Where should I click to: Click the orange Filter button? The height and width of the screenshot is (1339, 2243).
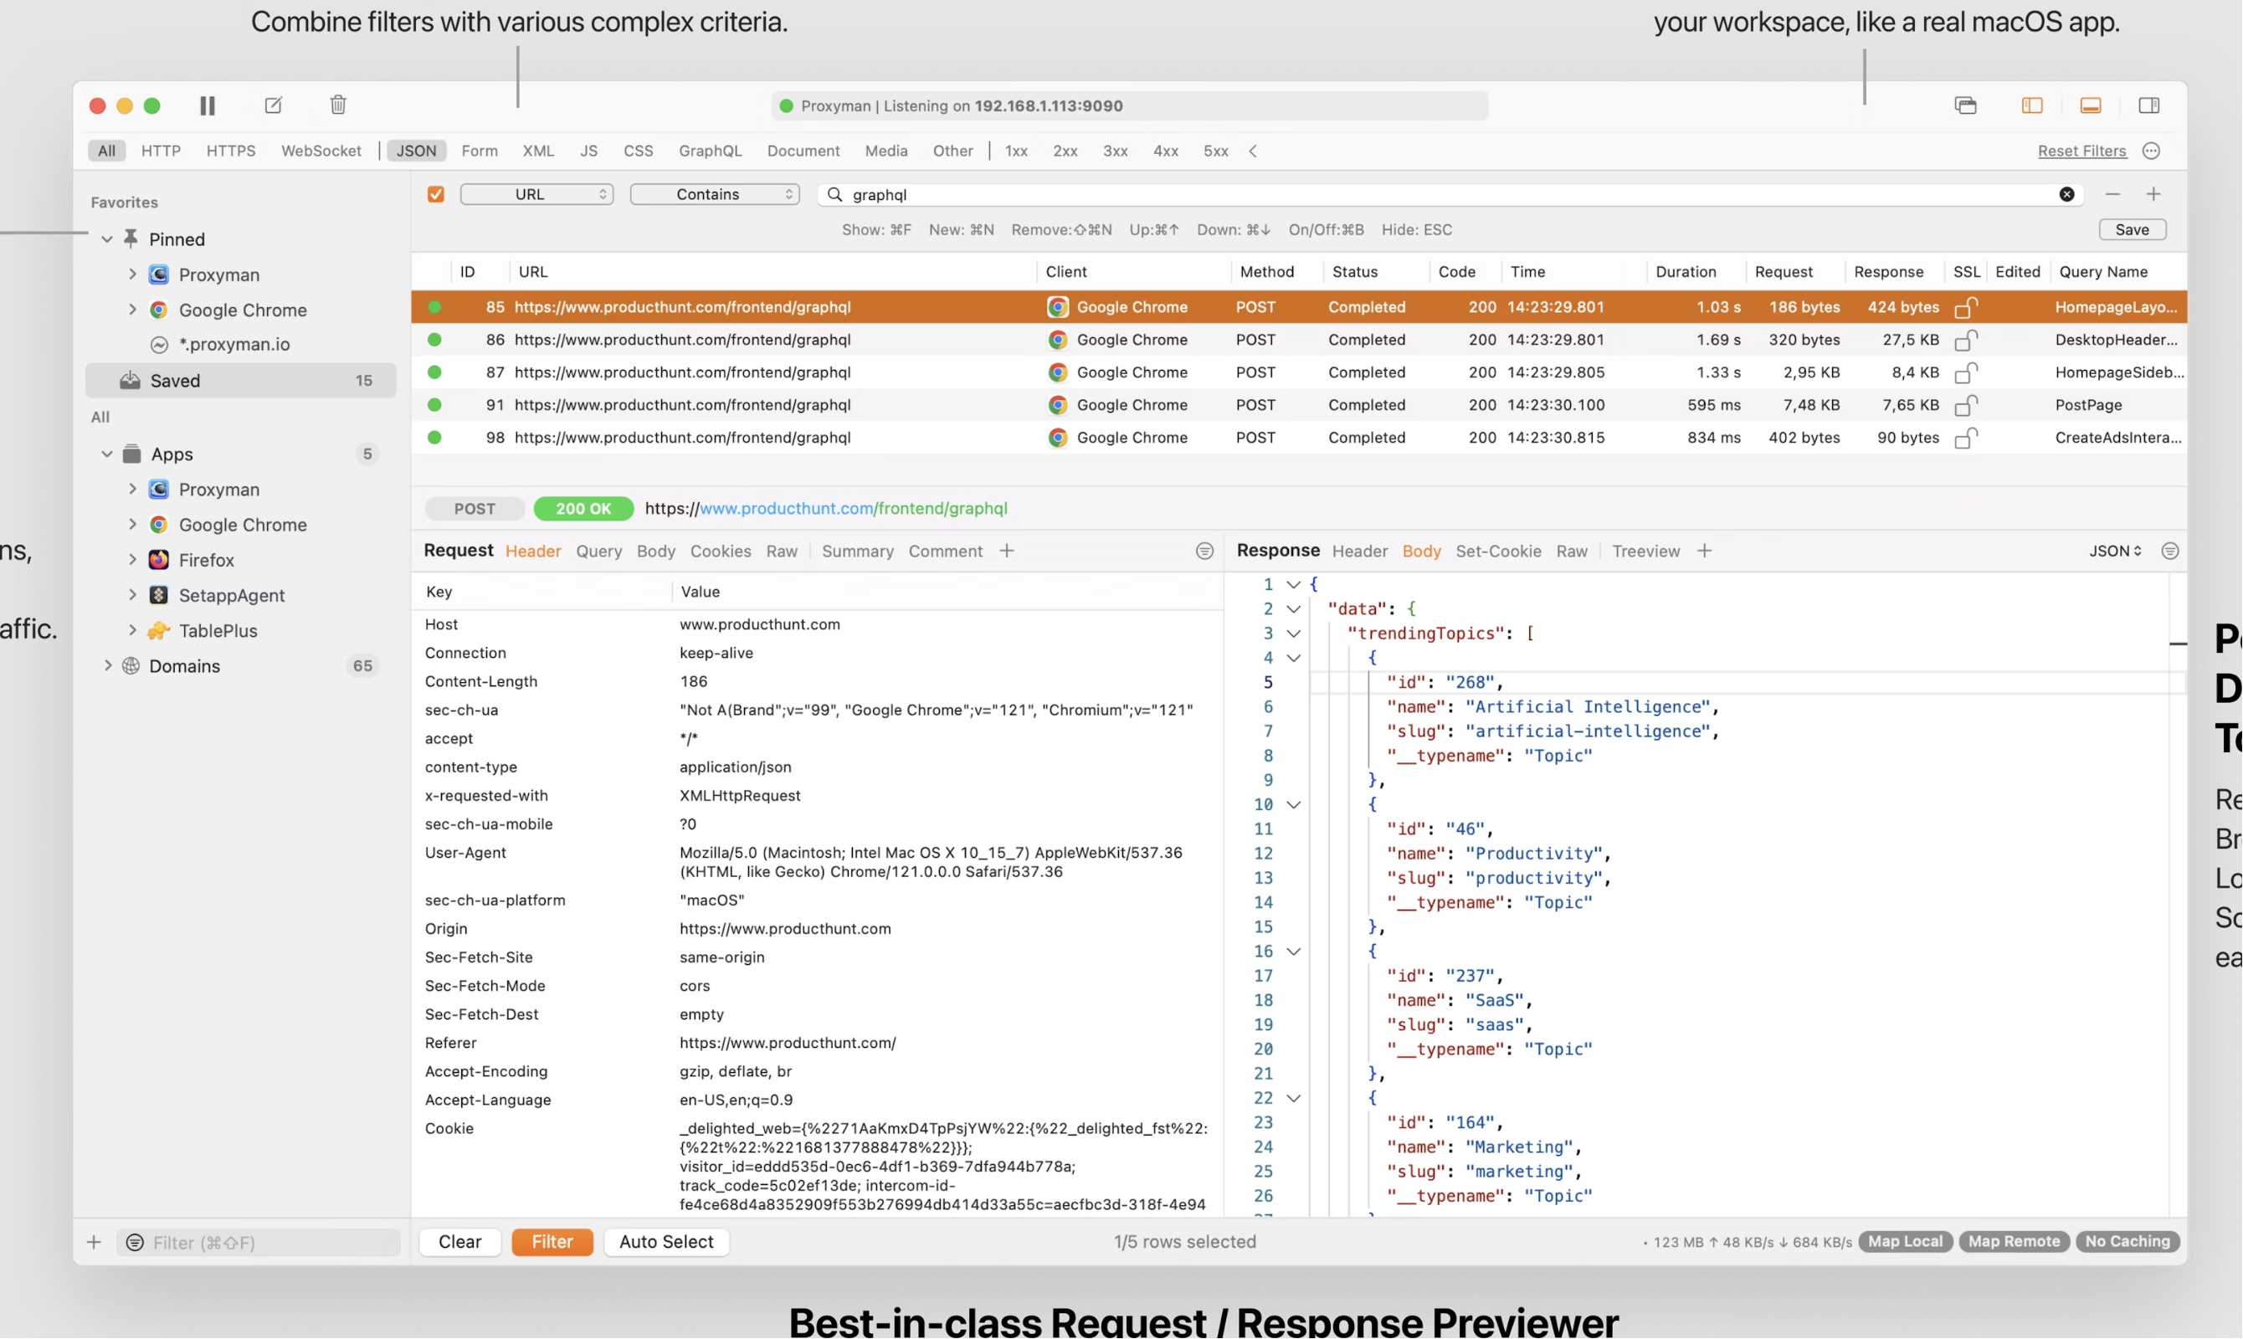tap(552, 1242)
